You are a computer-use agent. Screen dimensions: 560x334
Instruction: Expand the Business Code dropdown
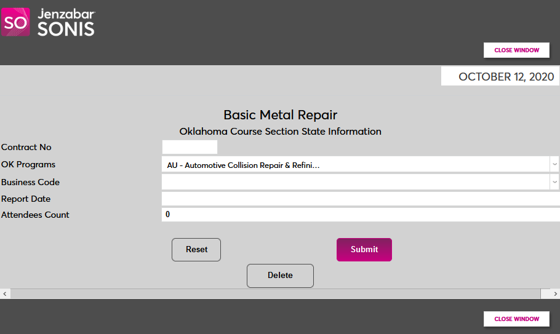360,182
